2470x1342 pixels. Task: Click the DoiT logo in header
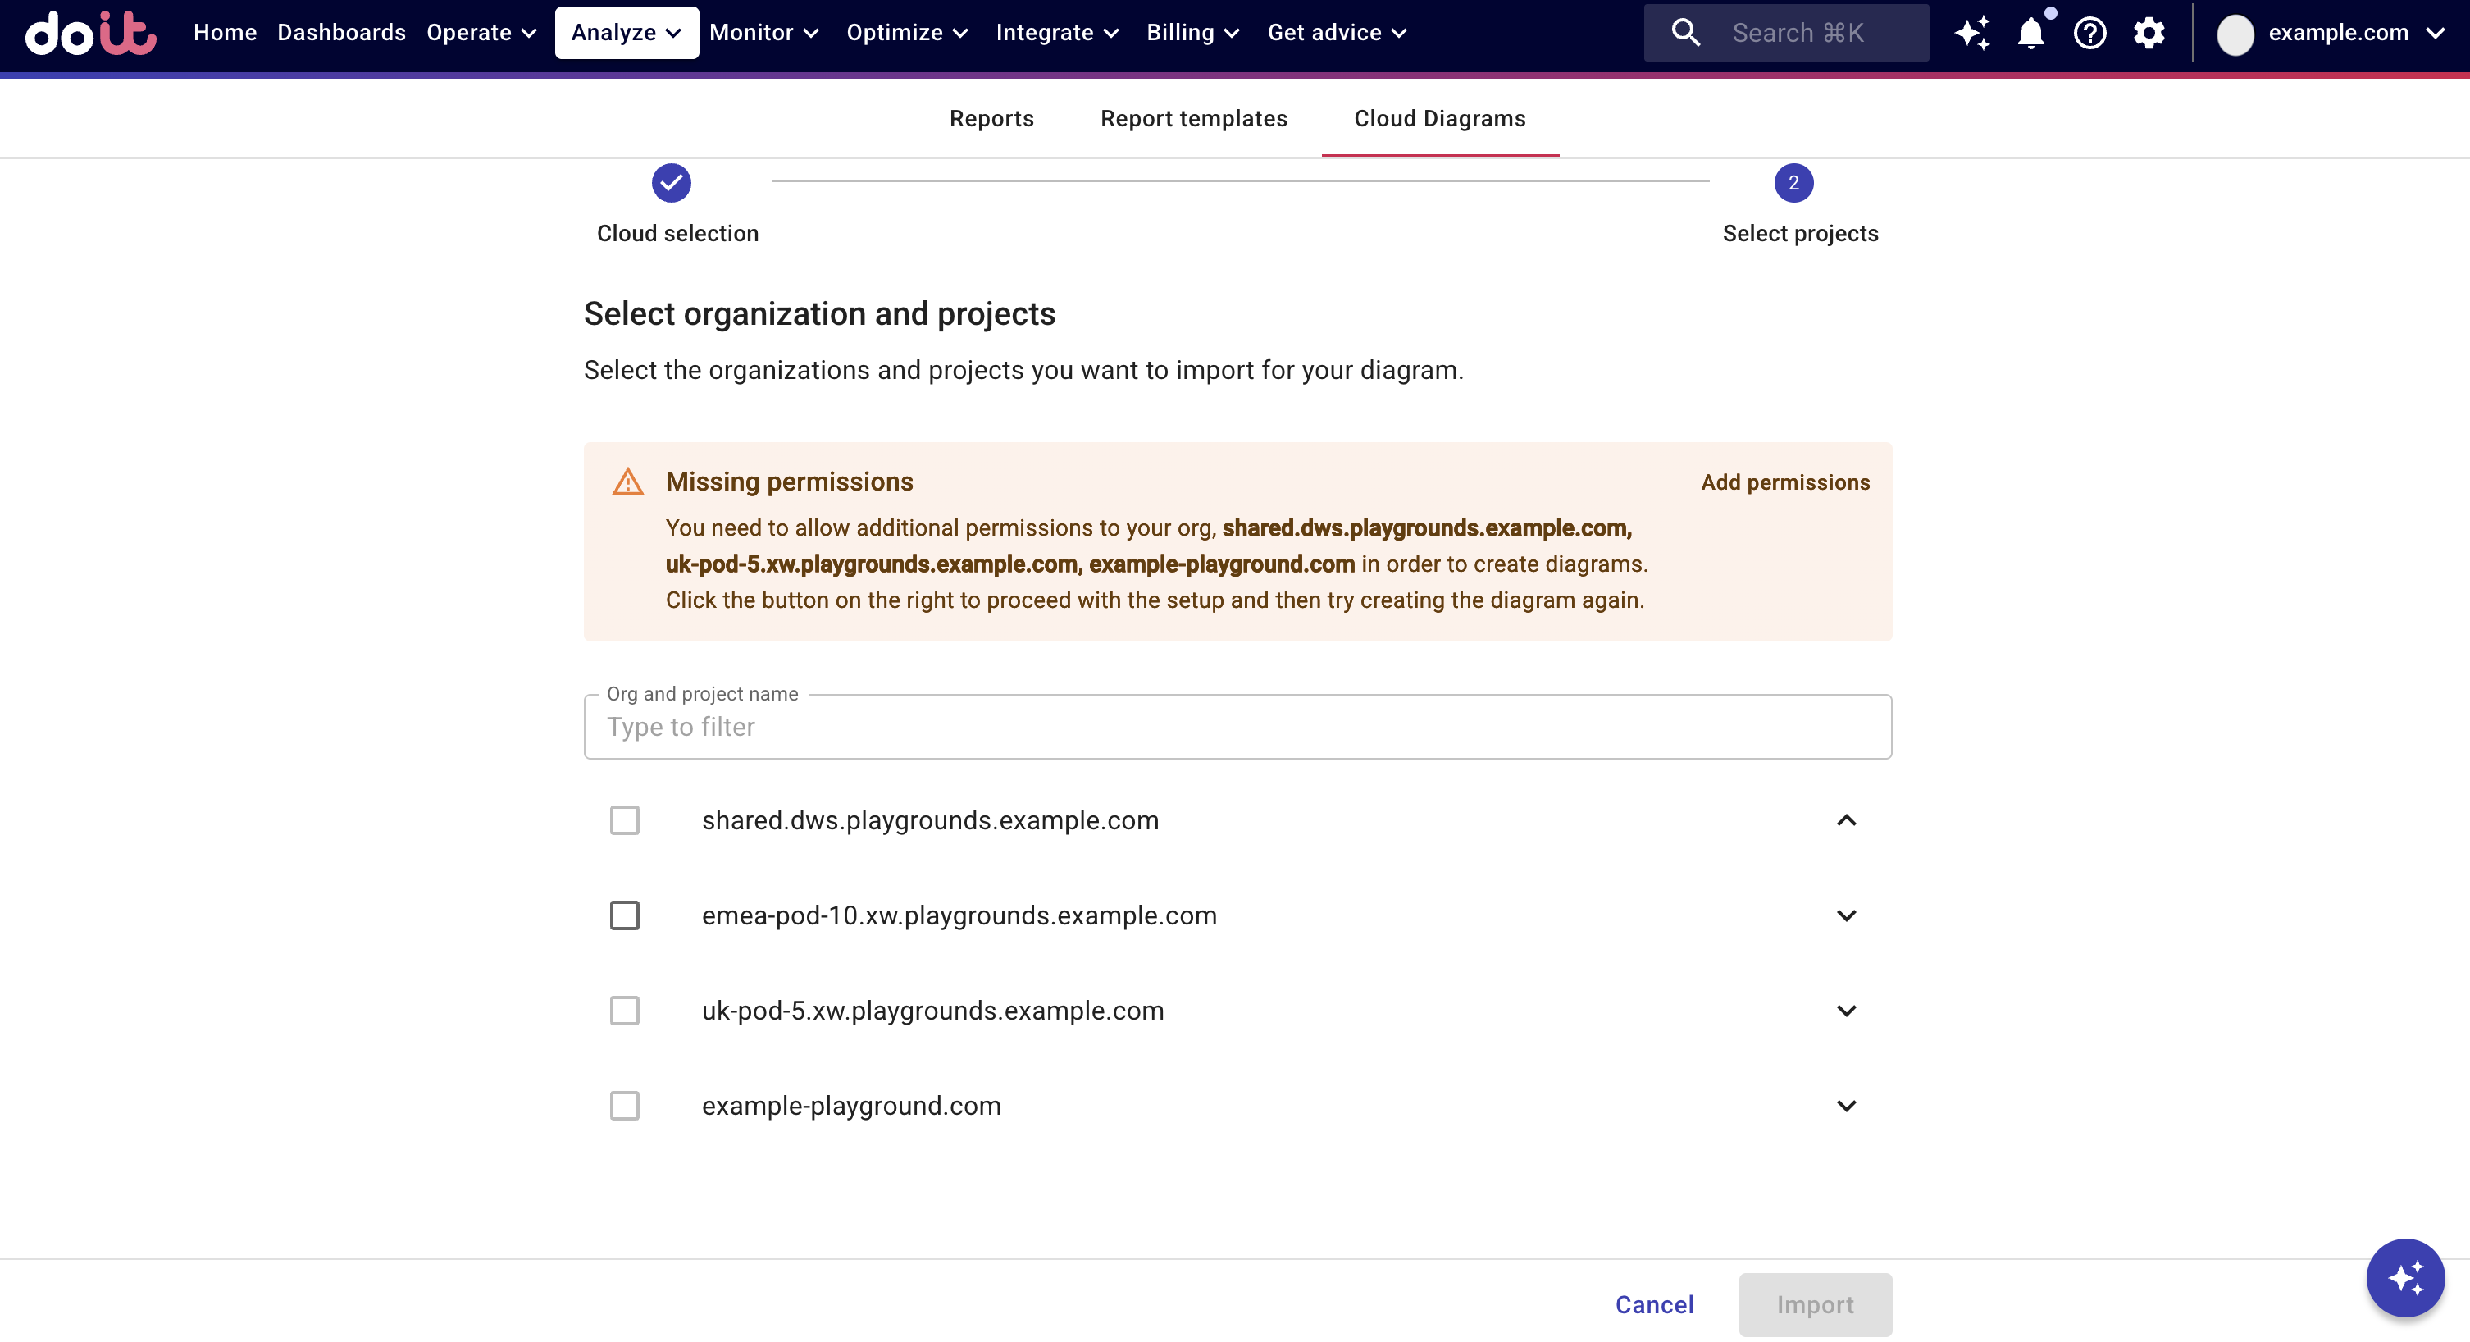tap(90, 33)
